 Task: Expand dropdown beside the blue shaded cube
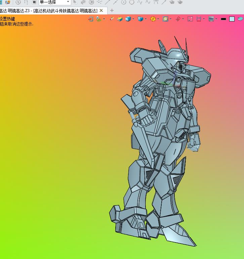[x=133, y=19]
